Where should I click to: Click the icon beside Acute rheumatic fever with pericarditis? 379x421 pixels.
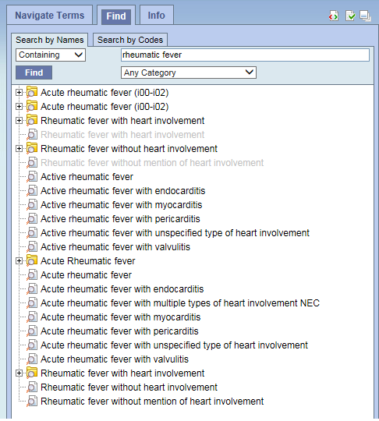coord(32,331)
